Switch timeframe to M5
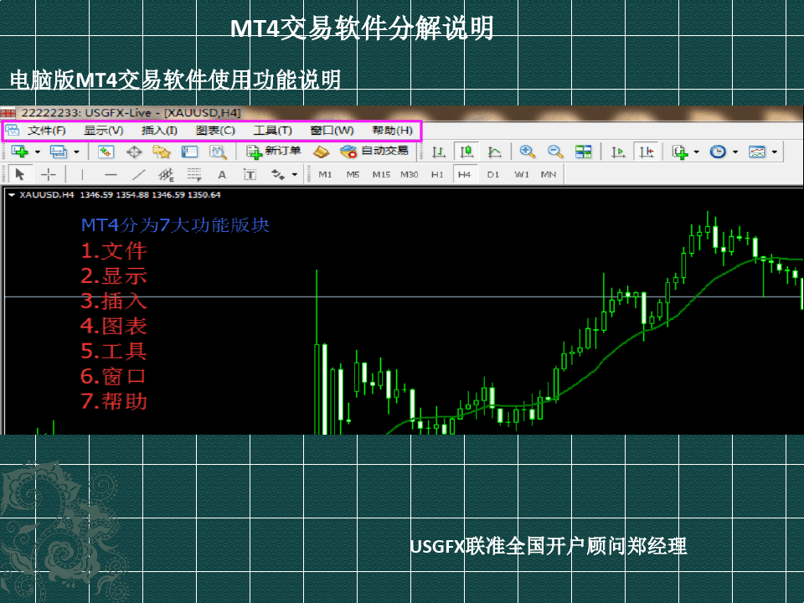The height and width of the screenshot is (603, 804). coord(353,175)
